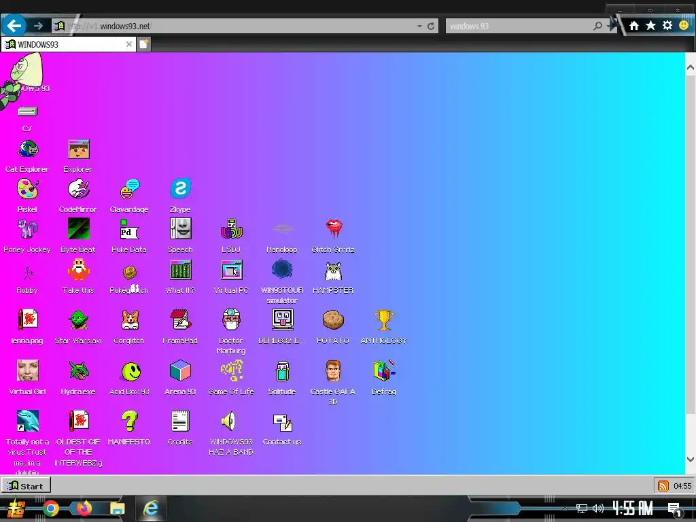Launch the Corglitch icon

pos(130,319)
